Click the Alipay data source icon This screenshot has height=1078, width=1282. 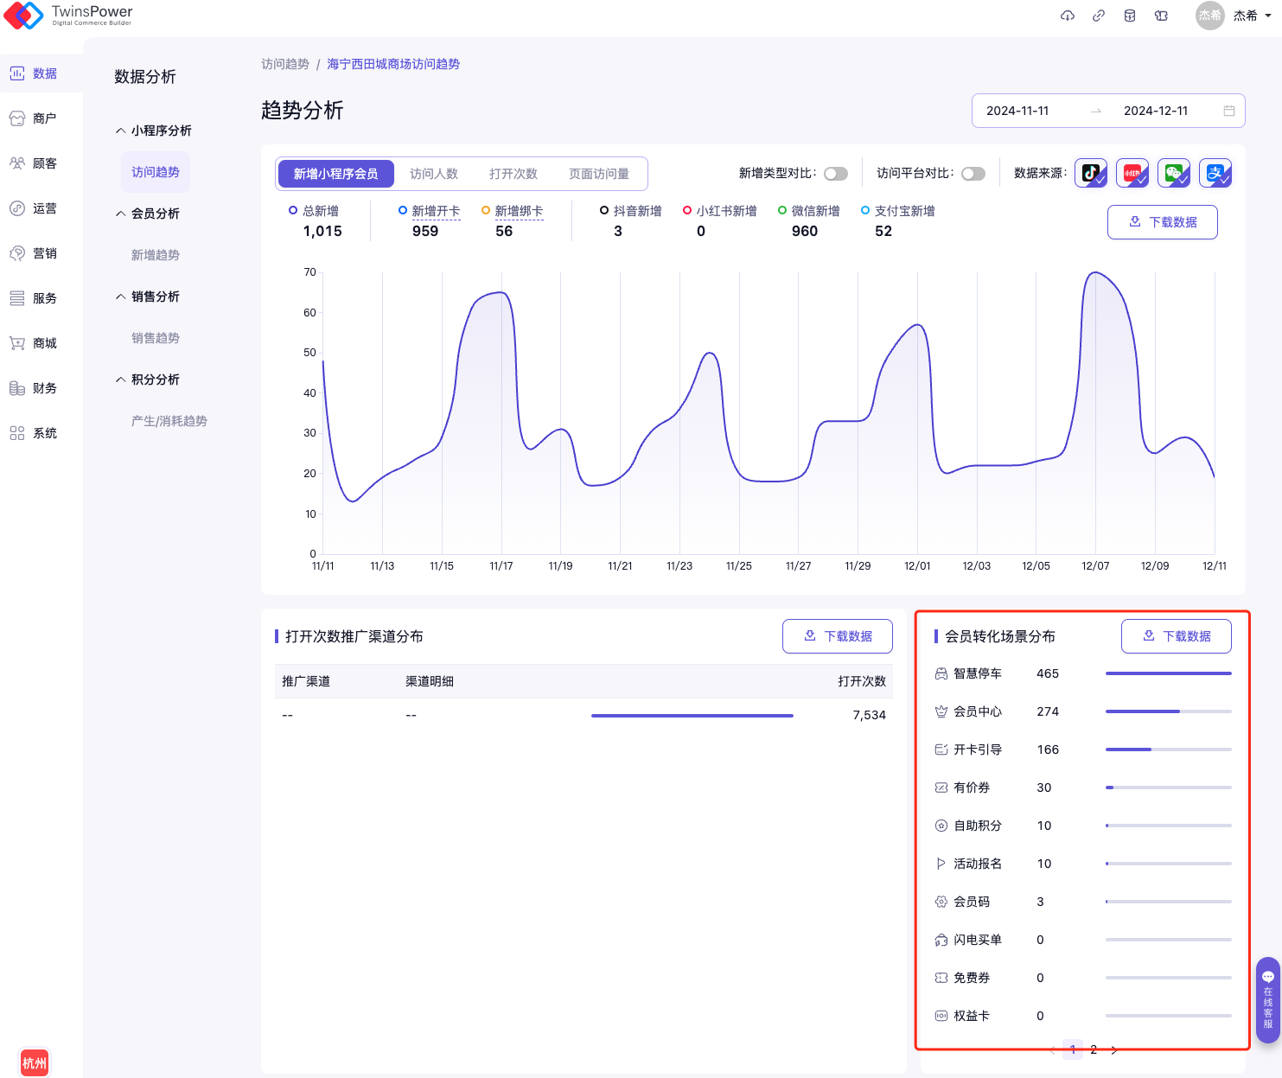1215,173
